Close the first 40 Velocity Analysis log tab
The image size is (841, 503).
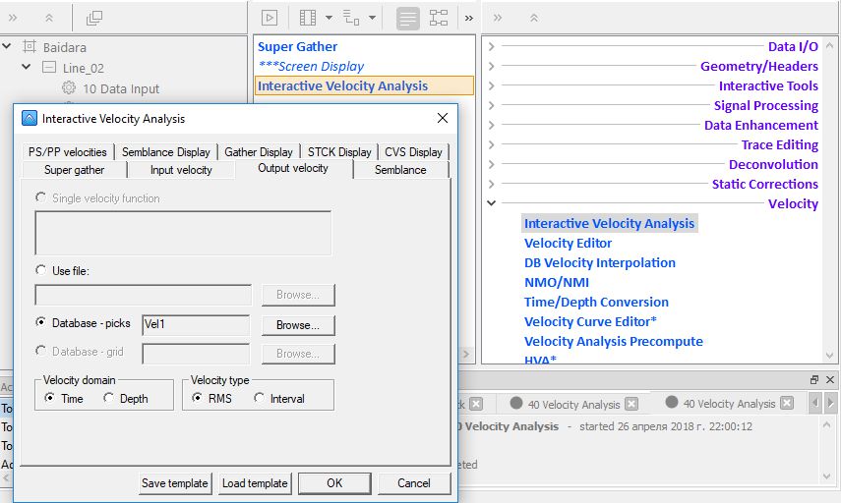tap(631, 404)
